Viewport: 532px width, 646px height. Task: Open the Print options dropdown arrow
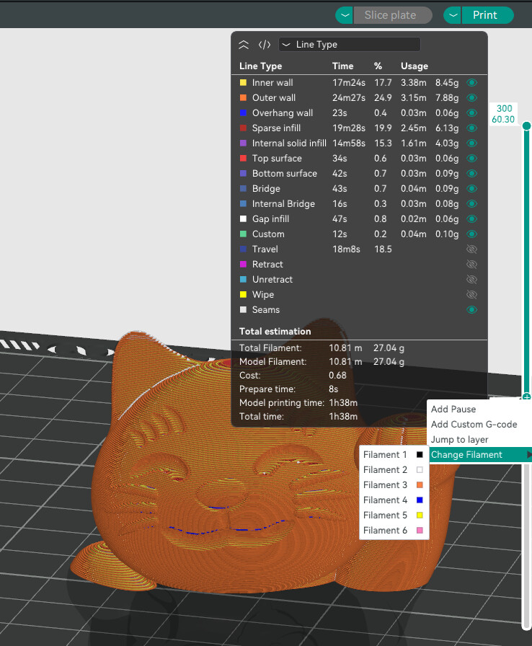pyautogui.click(x=452, y=15)
